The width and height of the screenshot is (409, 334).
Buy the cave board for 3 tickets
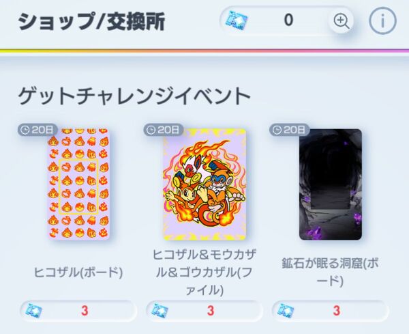tap(330, 311)
